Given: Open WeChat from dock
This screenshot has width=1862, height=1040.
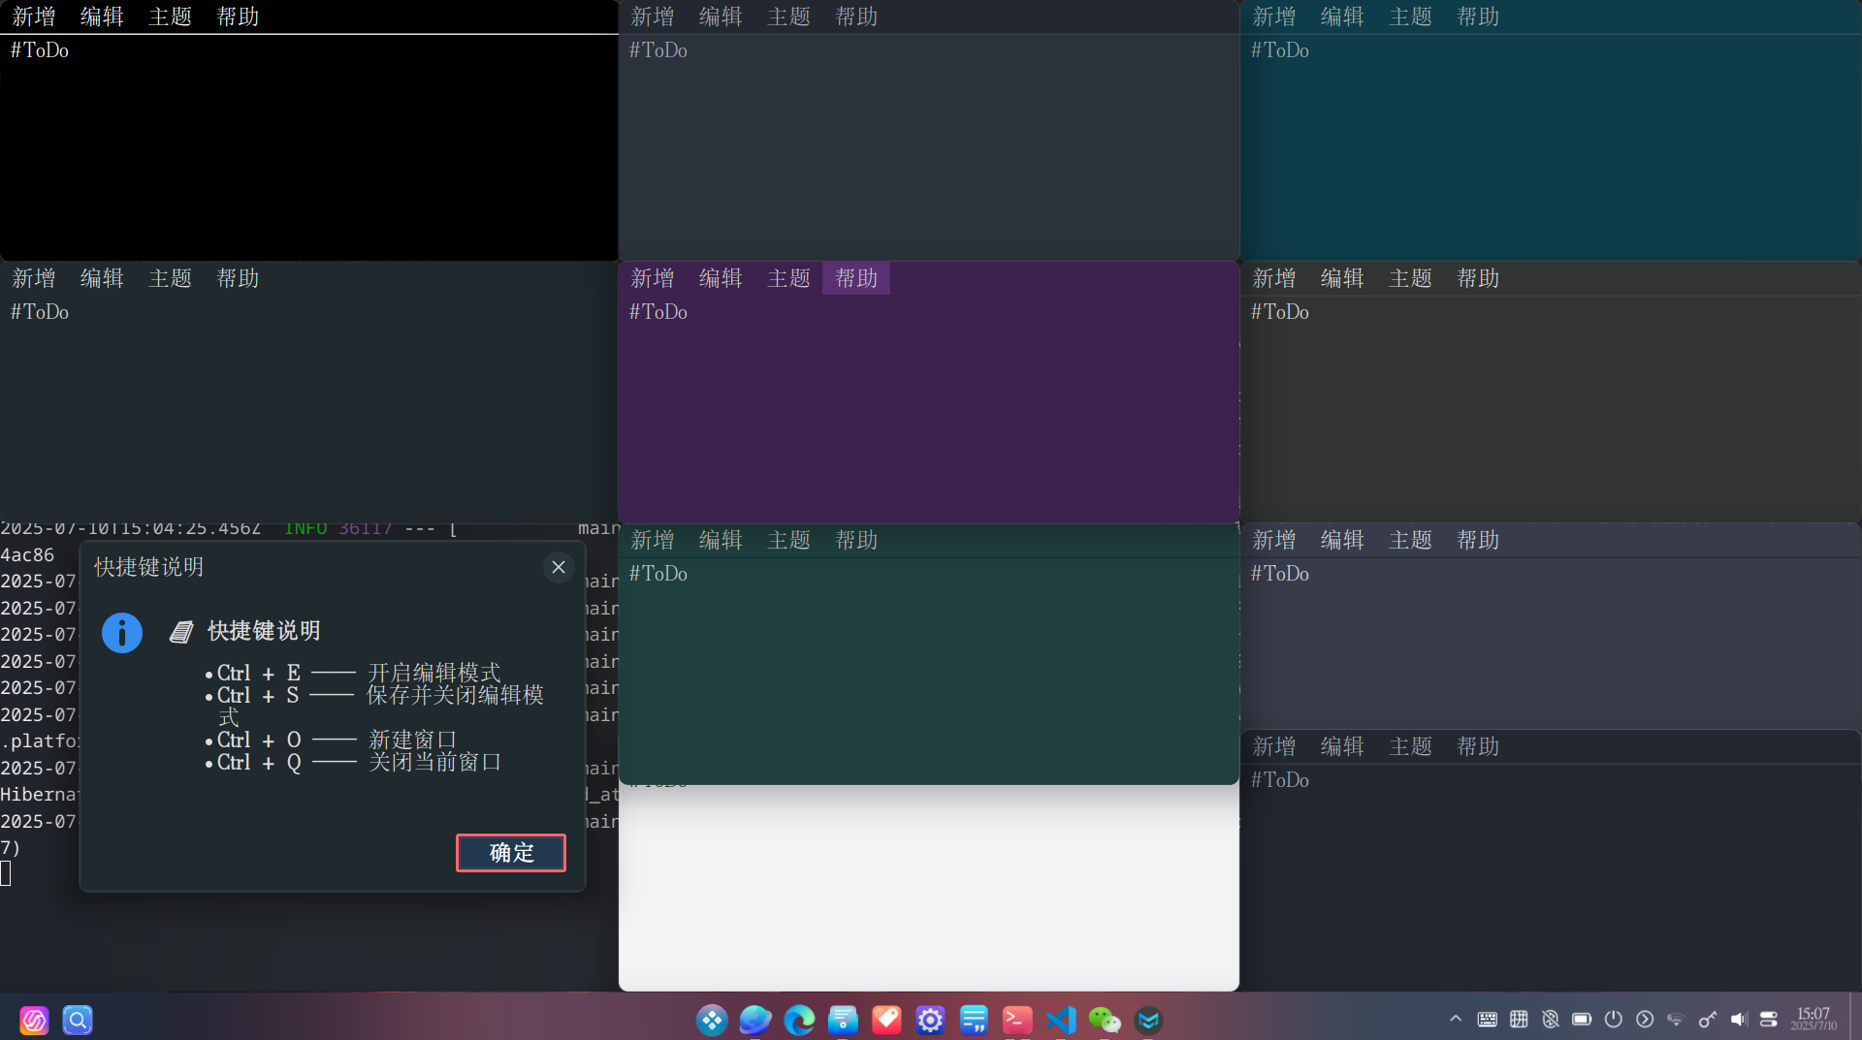Looking at the screenshot, I should click(1105, 1020).
